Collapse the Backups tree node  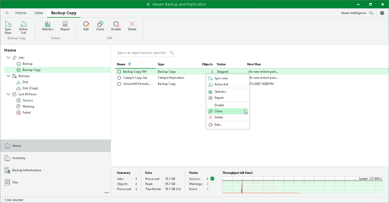point(8,76)
